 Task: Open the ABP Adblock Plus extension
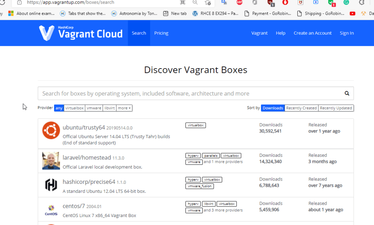tap(240, 3)
